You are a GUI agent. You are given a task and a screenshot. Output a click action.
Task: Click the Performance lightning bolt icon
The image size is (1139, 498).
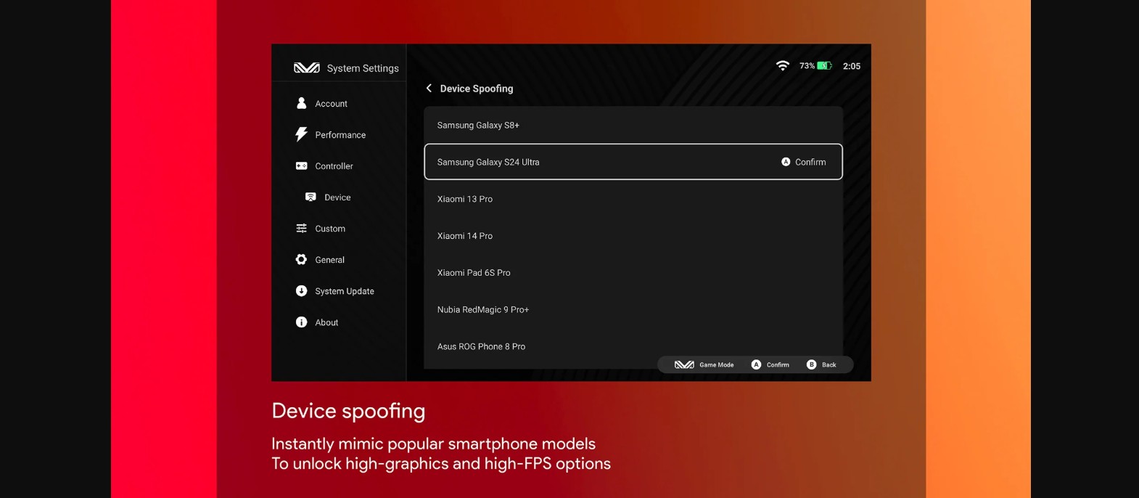coord(301,134)
